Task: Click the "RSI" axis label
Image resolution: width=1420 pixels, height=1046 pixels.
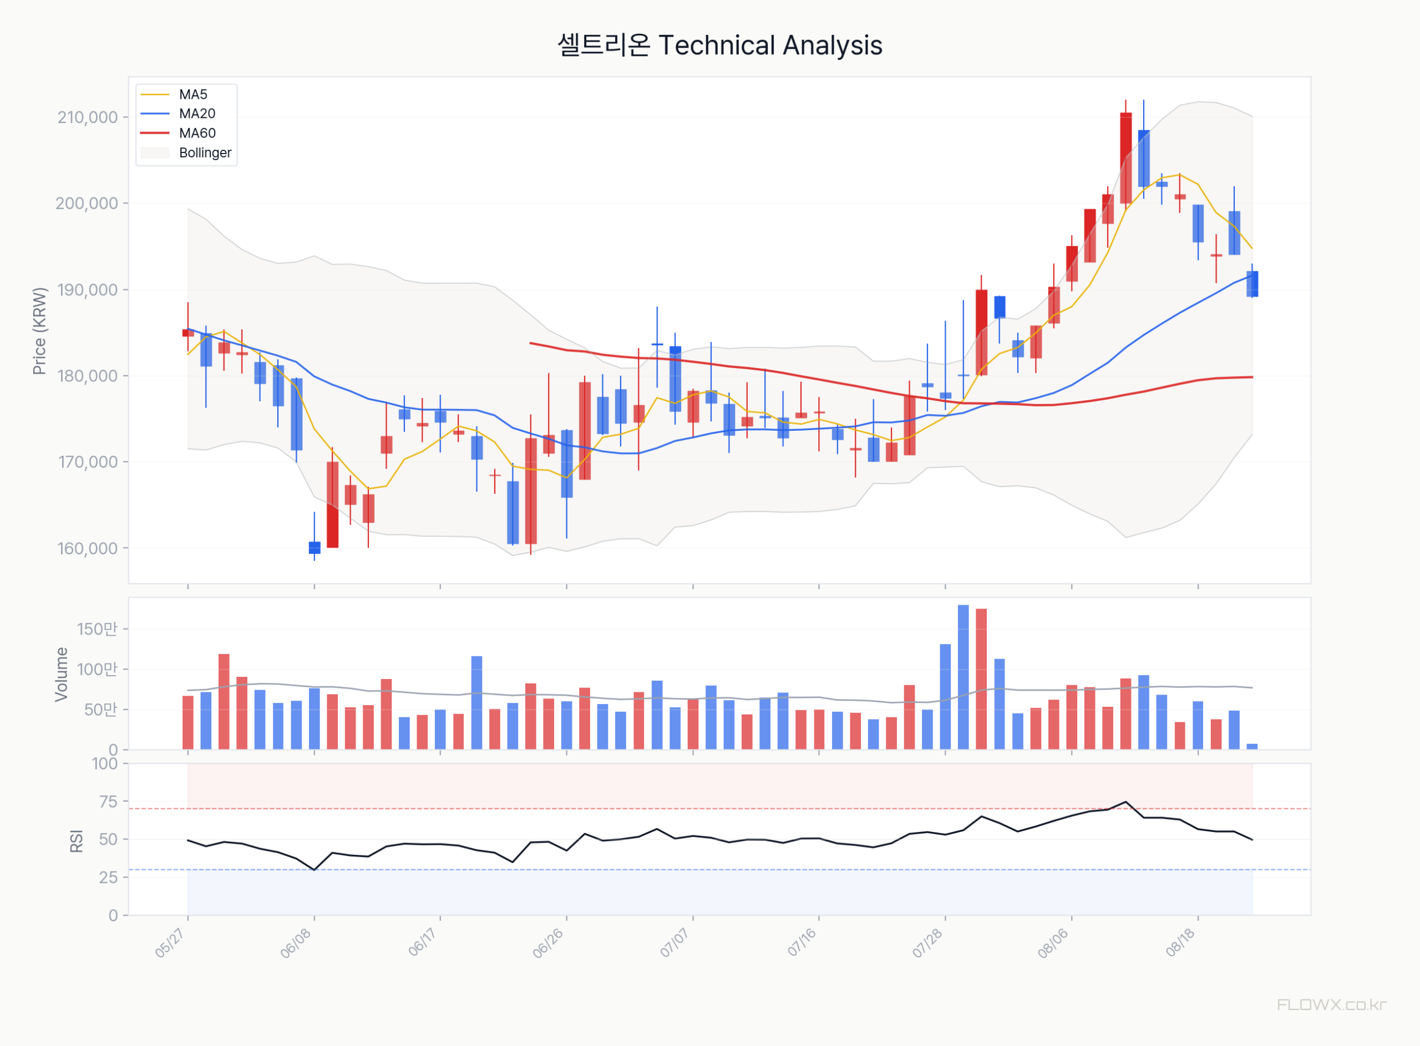Action: coord(77,841)
